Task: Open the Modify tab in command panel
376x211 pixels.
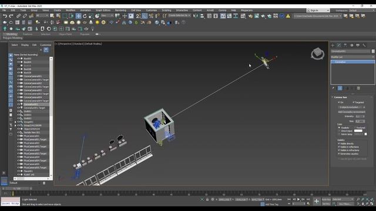Action: tap(339, 45)
